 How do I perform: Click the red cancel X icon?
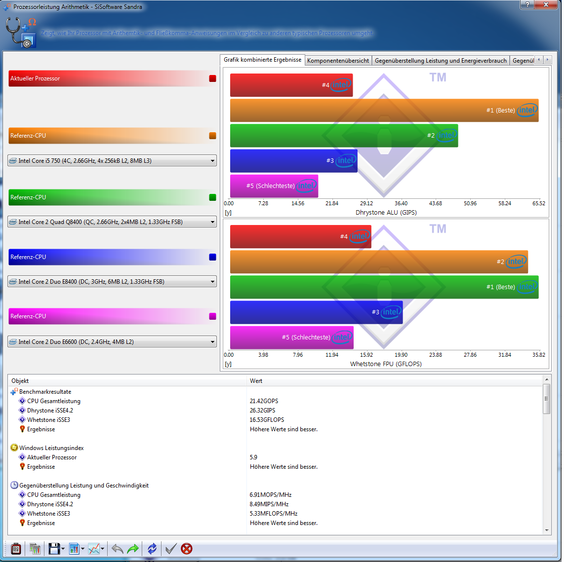point(187,549)
